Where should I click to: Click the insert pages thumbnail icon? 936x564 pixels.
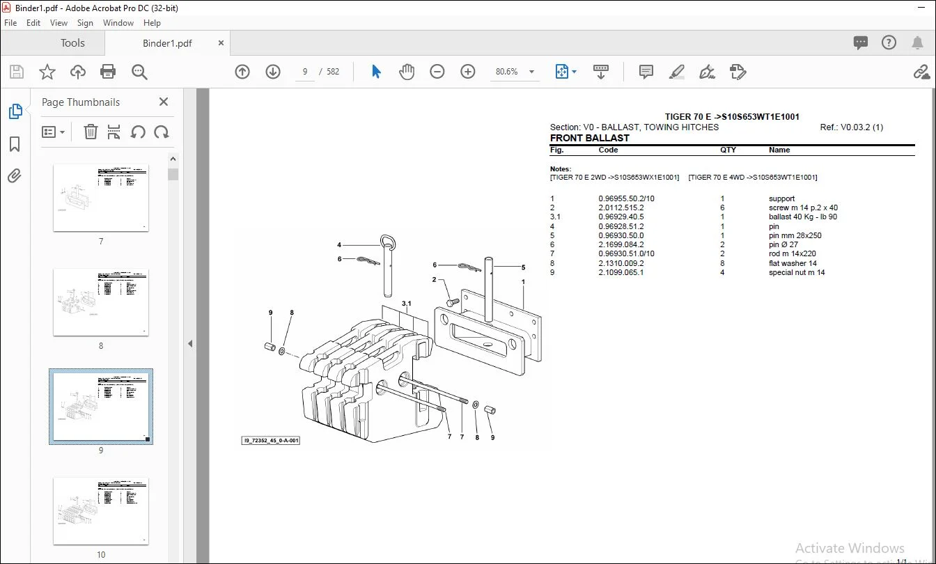114,132
